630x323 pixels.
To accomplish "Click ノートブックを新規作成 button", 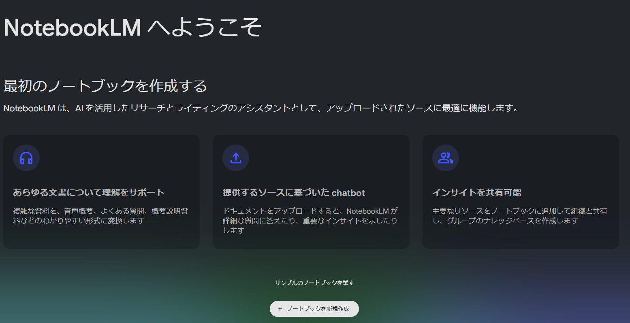I will pyautogui.click(x=314, y=308).
